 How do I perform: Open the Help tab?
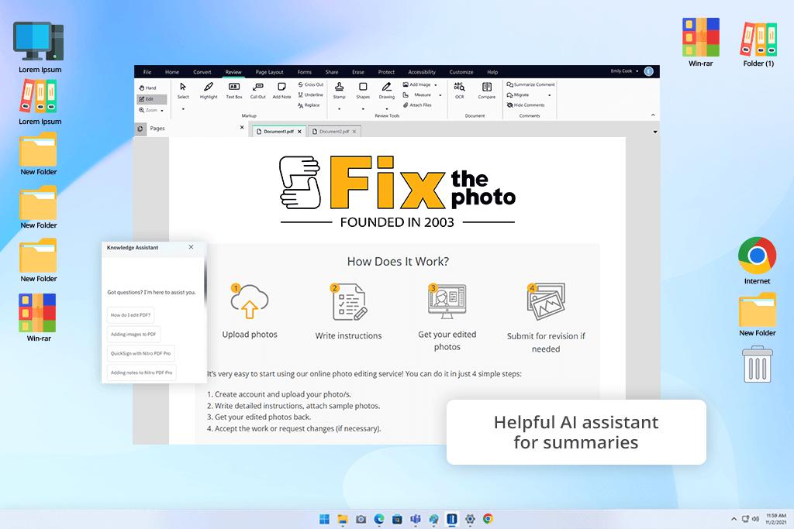tap(492, 72)
